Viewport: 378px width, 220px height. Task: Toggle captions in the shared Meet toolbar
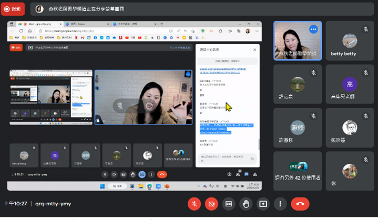124,174
